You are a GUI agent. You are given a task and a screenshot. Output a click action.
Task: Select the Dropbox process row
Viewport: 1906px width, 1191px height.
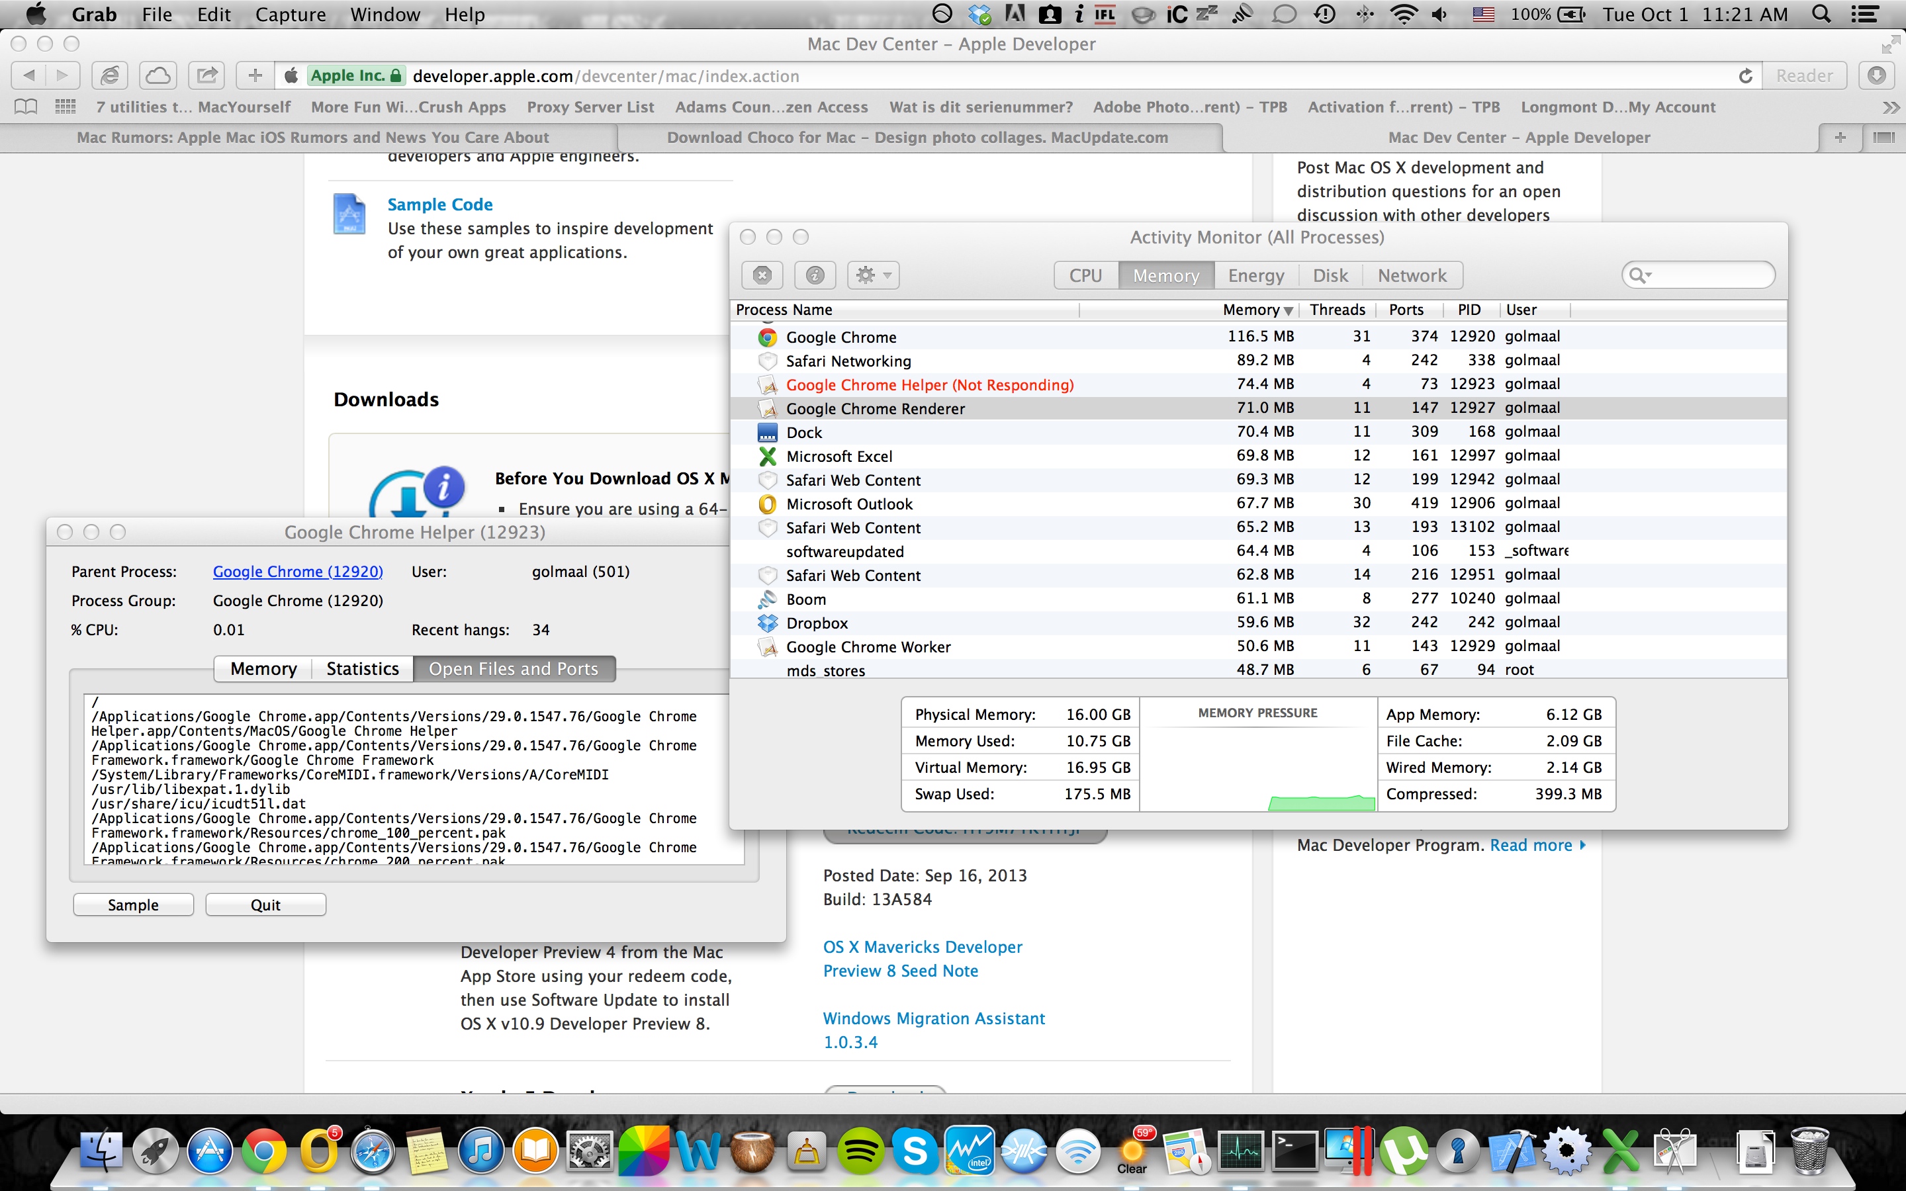pos(1258,622)
